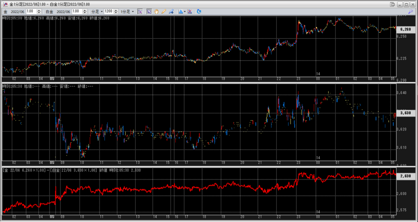The height and width of the screenshot is (222, 418).
Task: Choose the pencil drawing tool
Action: point(163,11)
